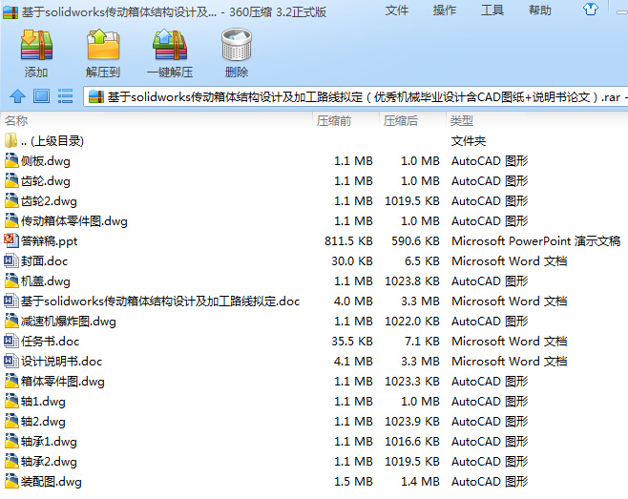
Task: Click the 811.5 KB size value
Action: coord(348,241)
